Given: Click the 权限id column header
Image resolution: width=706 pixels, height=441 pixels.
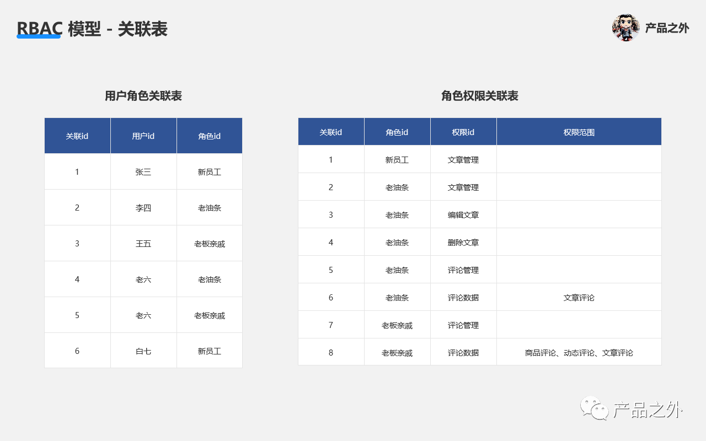Looking at the screenshot, I should (x=463, y=131).
